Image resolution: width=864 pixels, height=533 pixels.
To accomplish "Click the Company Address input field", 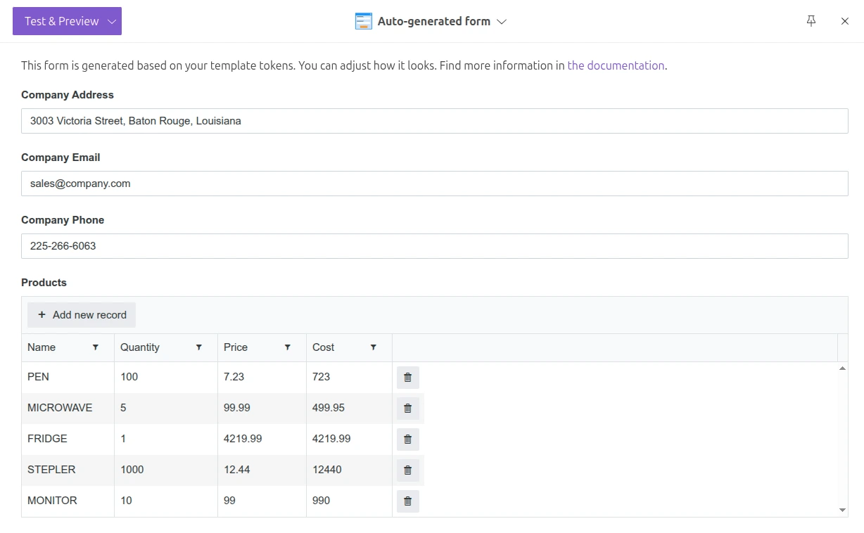I will point(434,121).
